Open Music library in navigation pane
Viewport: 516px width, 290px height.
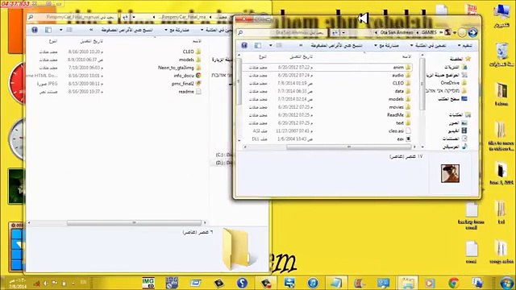pyautogui.click(x=455, y=147)
